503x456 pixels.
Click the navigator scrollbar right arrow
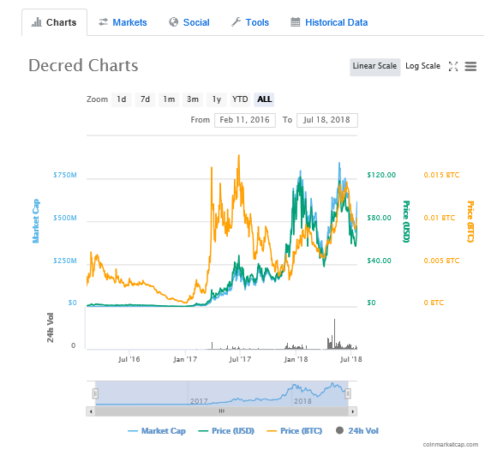[x=353, y=411]
